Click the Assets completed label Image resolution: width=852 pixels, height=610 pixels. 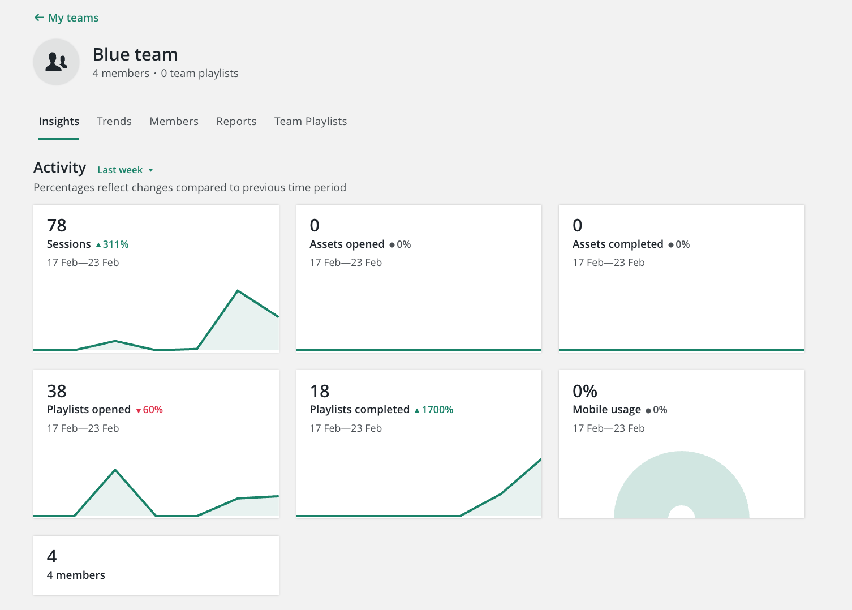[x=618, y=244]
